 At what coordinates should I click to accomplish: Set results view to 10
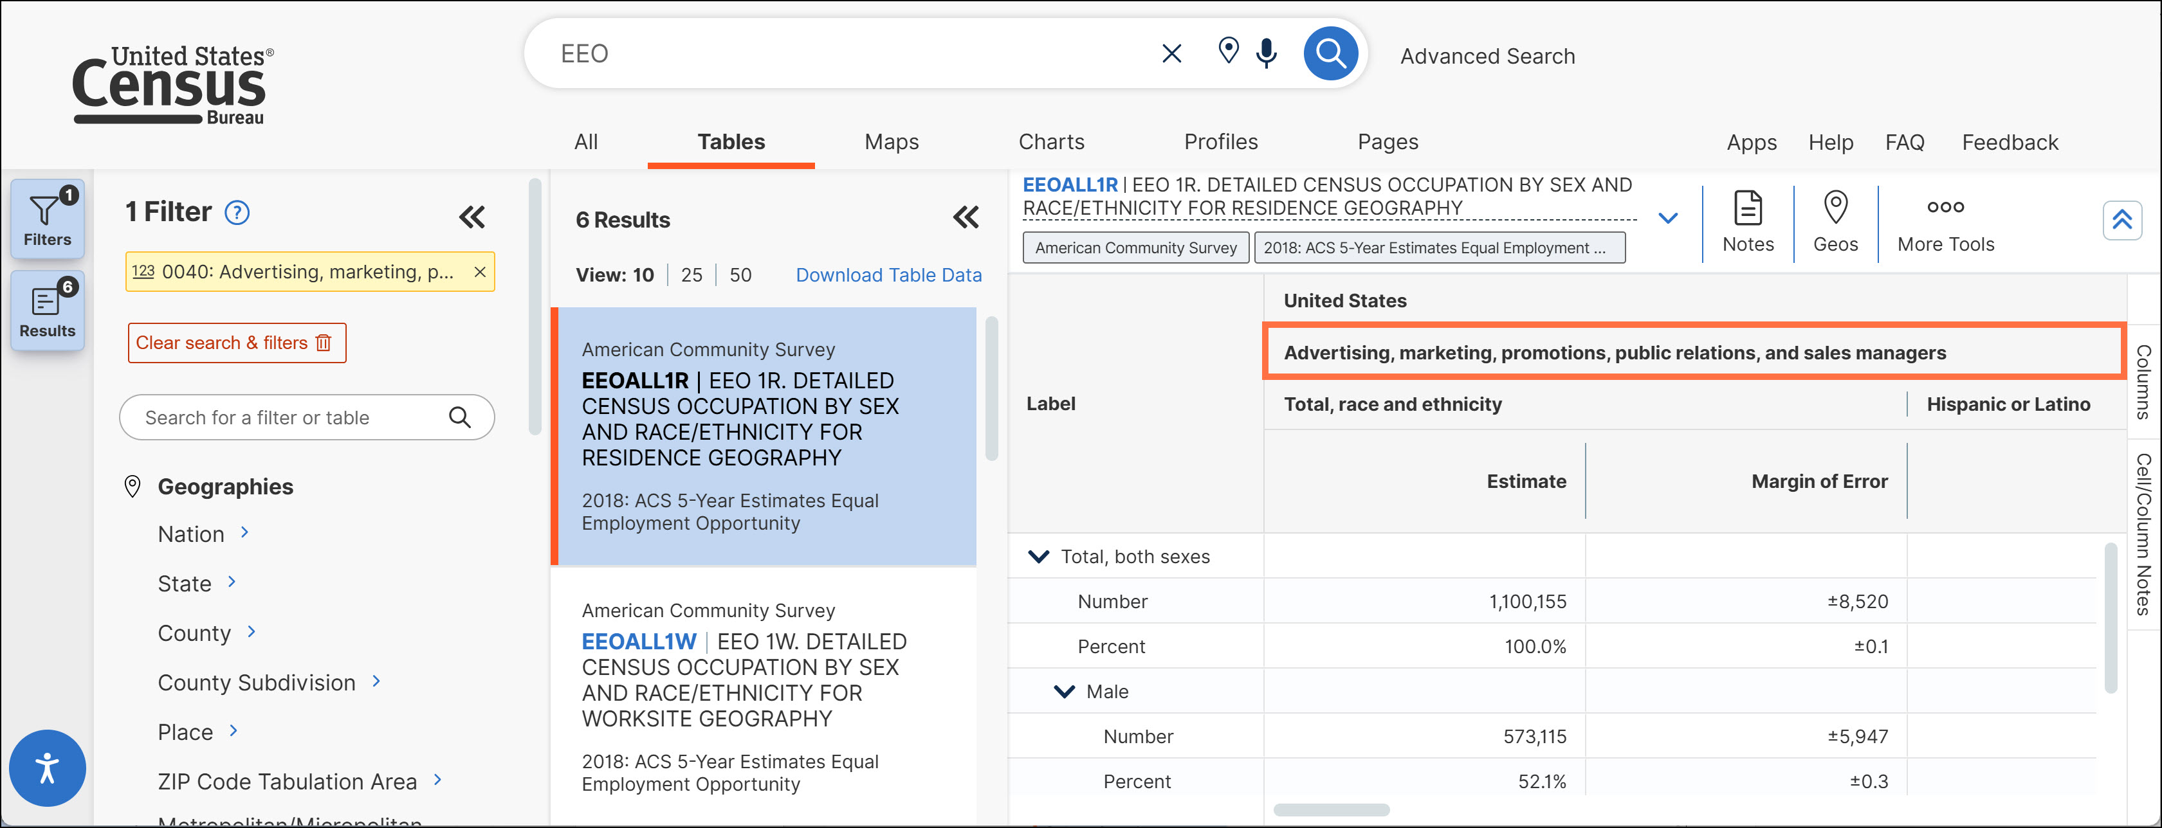(x=643, y=275)
